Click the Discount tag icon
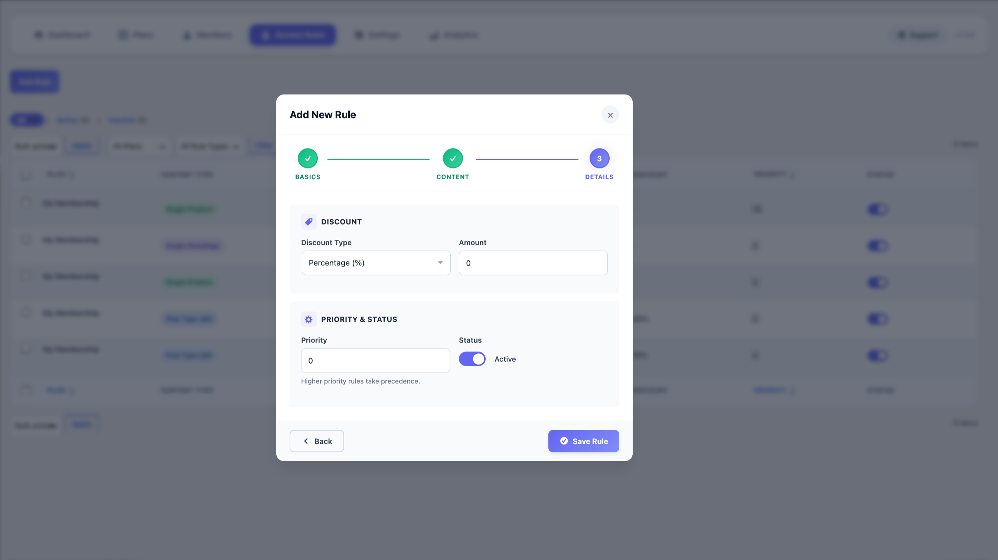Viewport: 998px width, 560px height. click(x=309, y=222)
